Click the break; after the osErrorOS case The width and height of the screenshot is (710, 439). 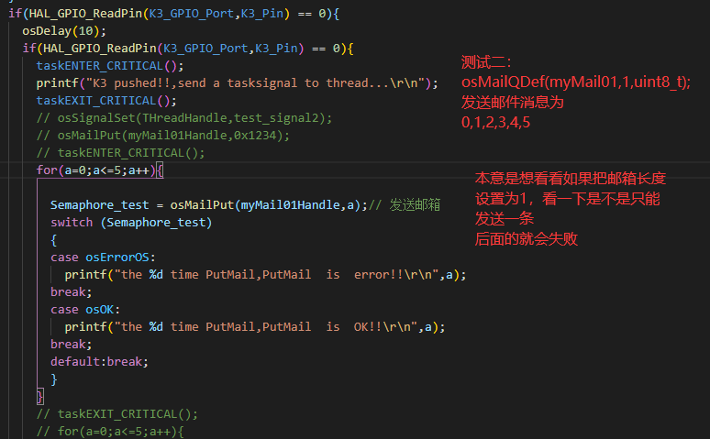(71, 292)
